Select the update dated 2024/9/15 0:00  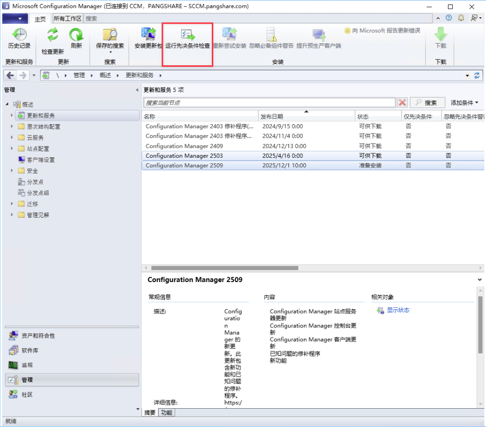pos(313,126)
